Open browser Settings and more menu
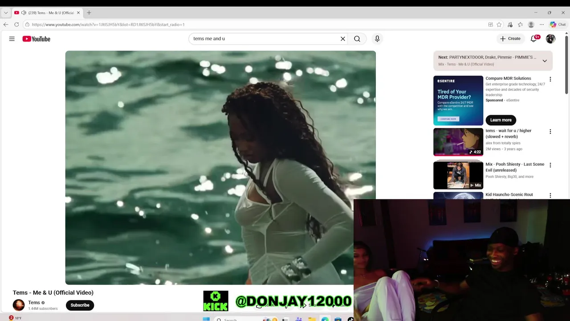 coord(541,25)
